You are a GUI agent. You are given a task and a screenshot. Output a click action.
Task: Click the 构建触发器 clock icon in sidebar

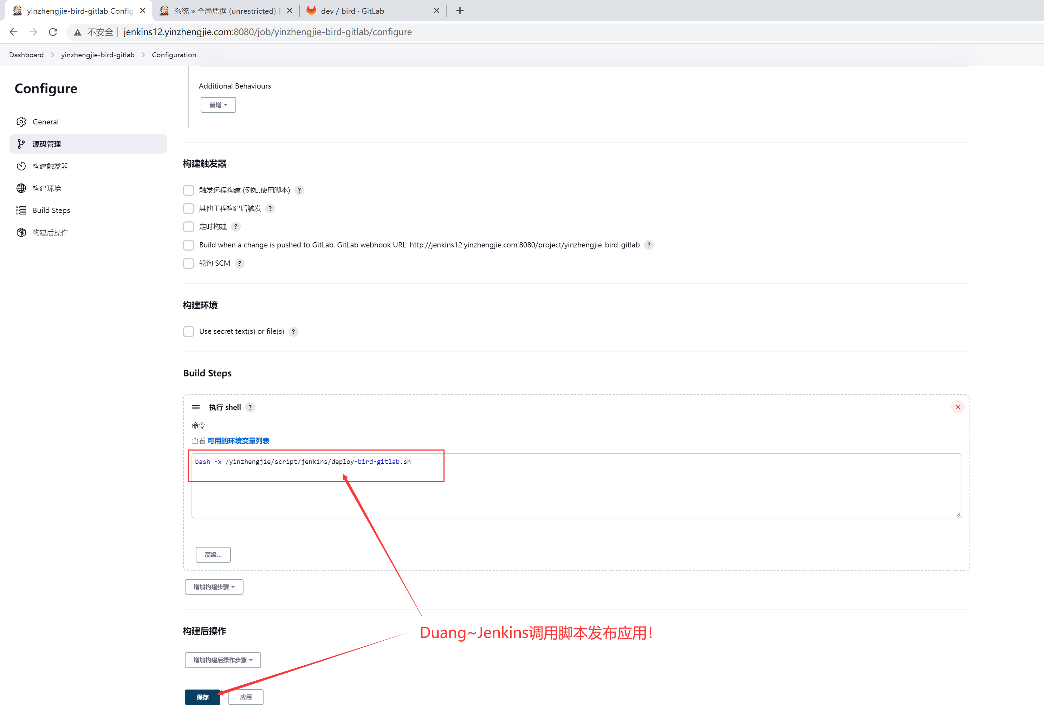(x=21, y=166)
